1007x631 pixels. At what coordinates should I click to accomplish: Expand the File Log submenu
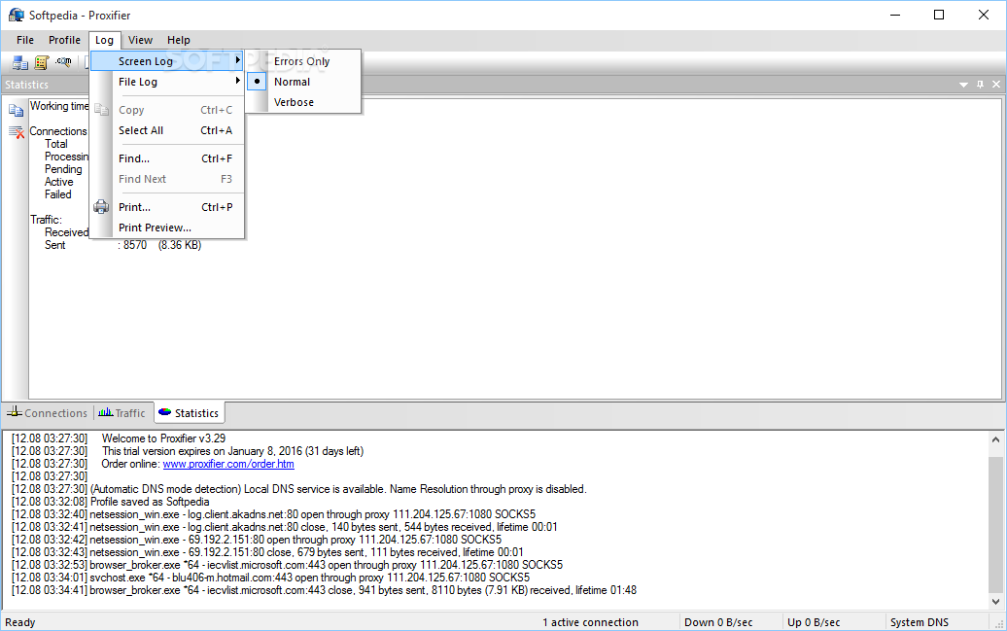pos(167,82)
